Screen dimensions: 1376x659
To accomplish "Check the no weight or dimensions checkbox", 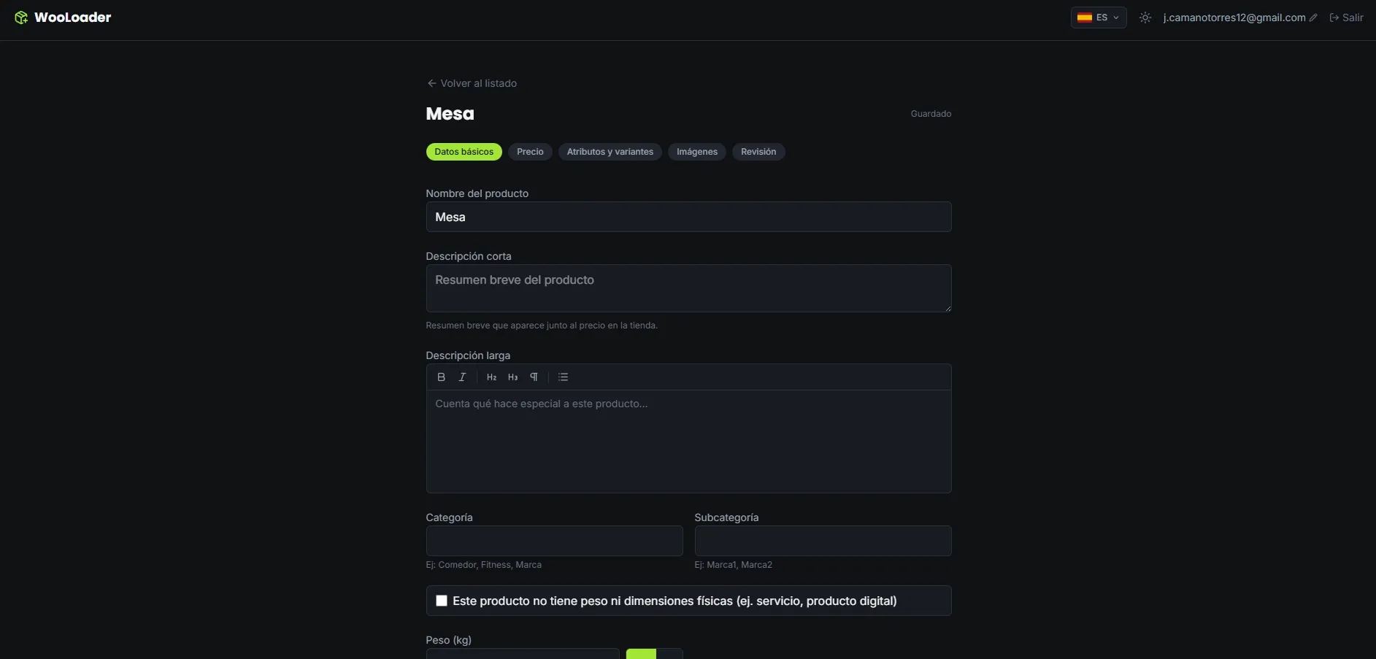I will (442, 601).
